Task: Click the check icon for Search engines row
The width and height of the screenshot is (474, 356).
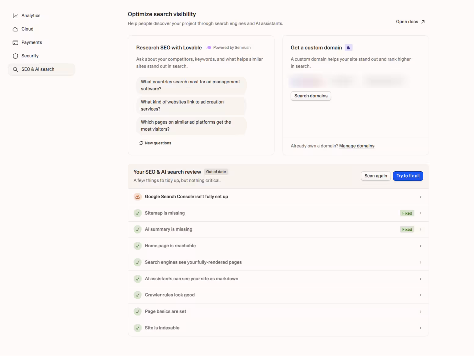Action: 138,262
